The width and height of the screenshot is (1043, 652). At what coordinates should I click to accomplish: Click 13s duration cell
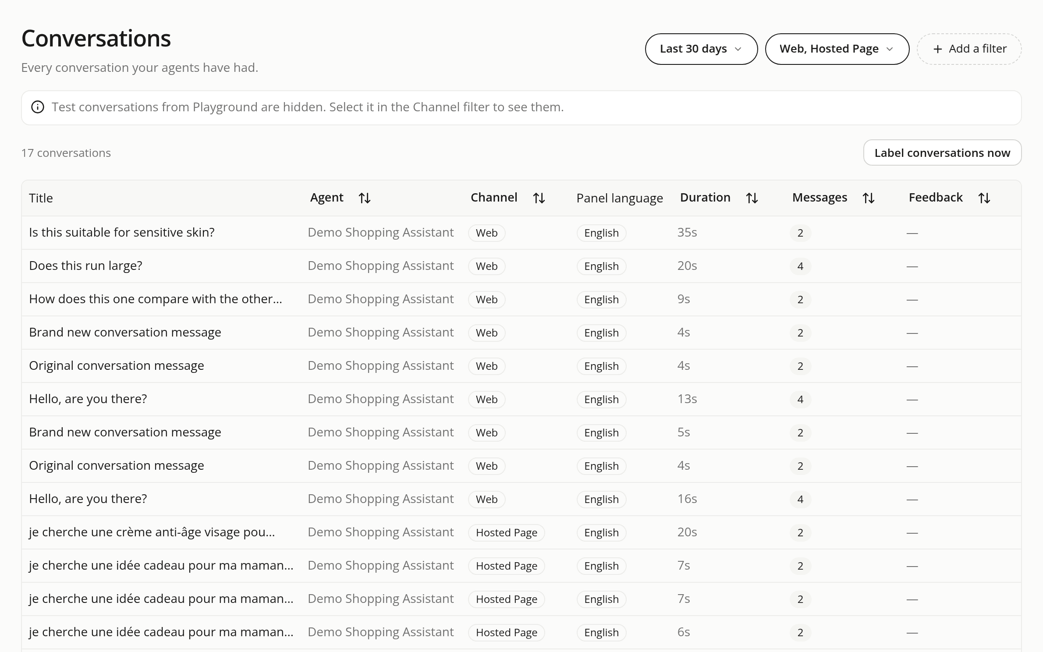click(687, 399)
